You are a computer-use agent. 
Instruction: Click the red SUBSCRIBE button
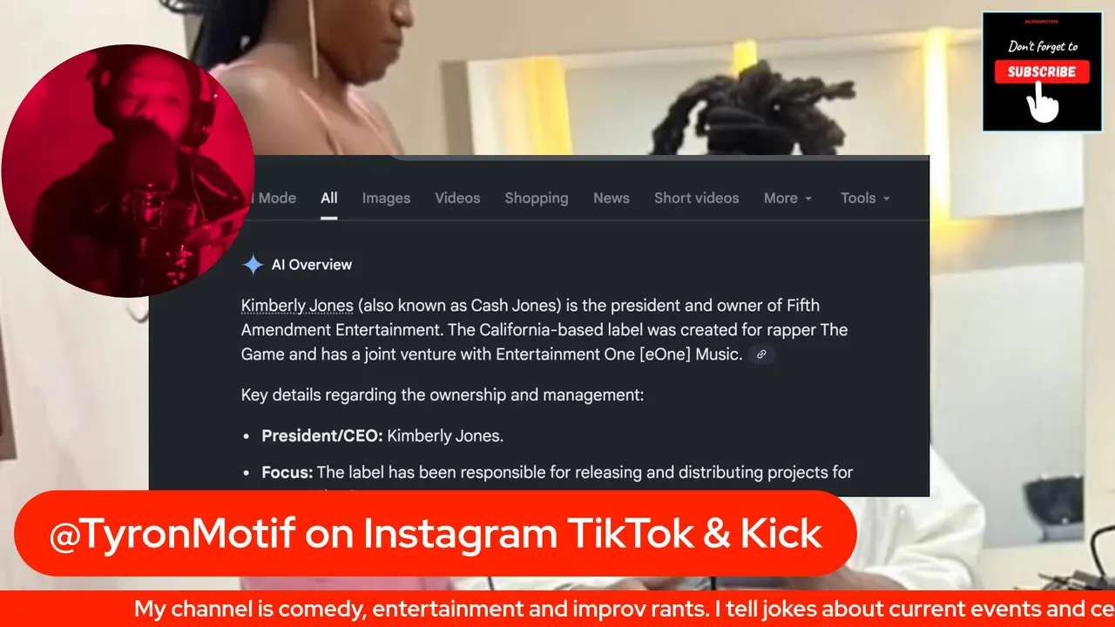1042,71
